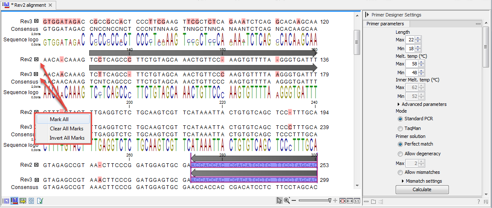Activate the zoom magnifier tool

pos(287,201)
